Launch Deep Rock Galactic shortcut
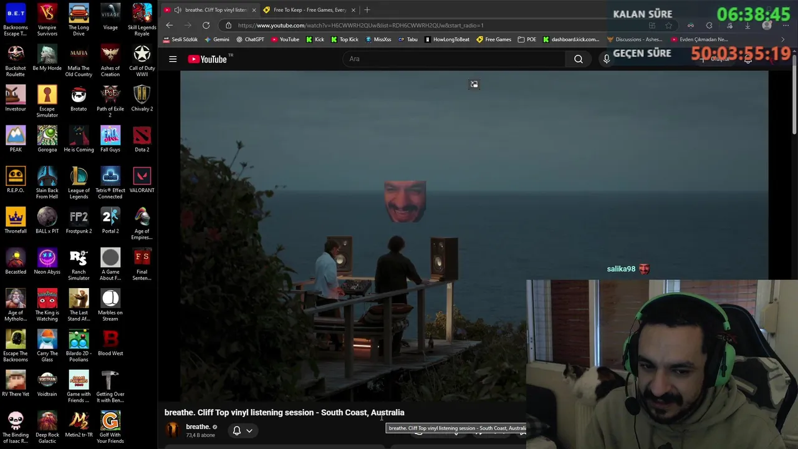The image size is (798, 449). [47, 427]
